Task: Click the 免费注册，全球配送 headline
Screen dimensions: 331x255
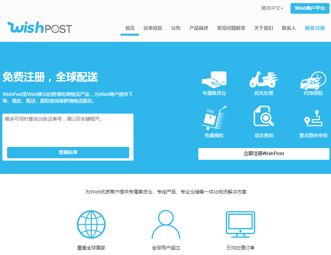Action: (50, 77)
